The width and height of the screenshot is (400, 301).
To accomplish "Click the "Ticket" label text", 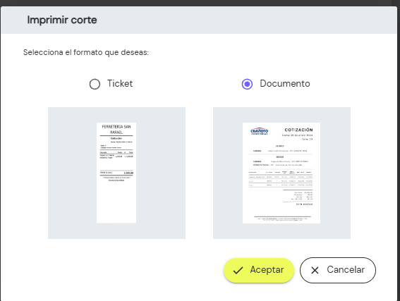I will pos(120,84).
